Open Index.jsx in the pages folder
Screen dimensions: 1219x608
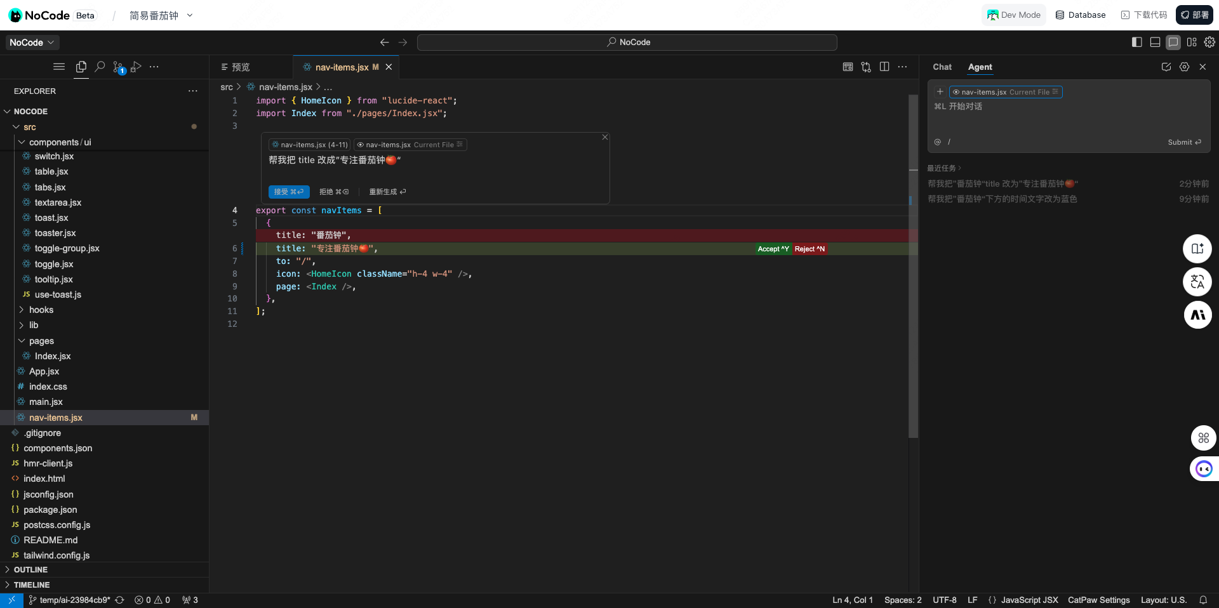tap(53, 356)
